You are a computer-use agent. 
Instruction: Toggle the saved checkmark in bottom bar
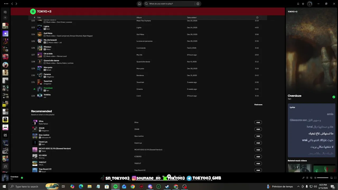(22, 178)
